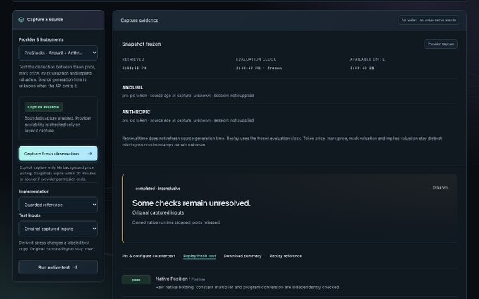Click the arrow icon on Capture fresh observation
This screenshot has width=479, height=299.
click(89, 153)
